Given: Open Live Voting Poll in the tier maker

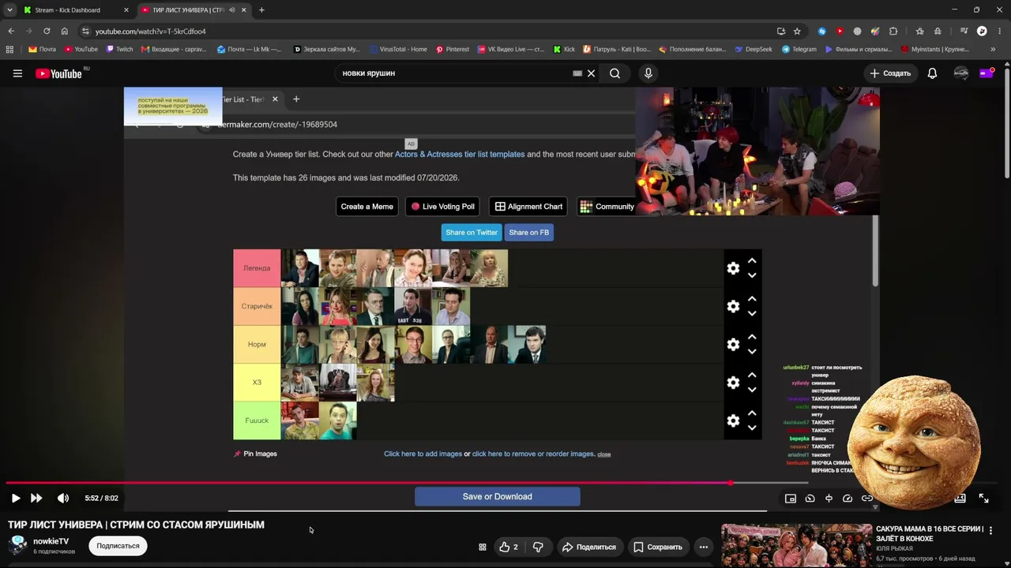Looking at the screenshot, I should point(443,207).
